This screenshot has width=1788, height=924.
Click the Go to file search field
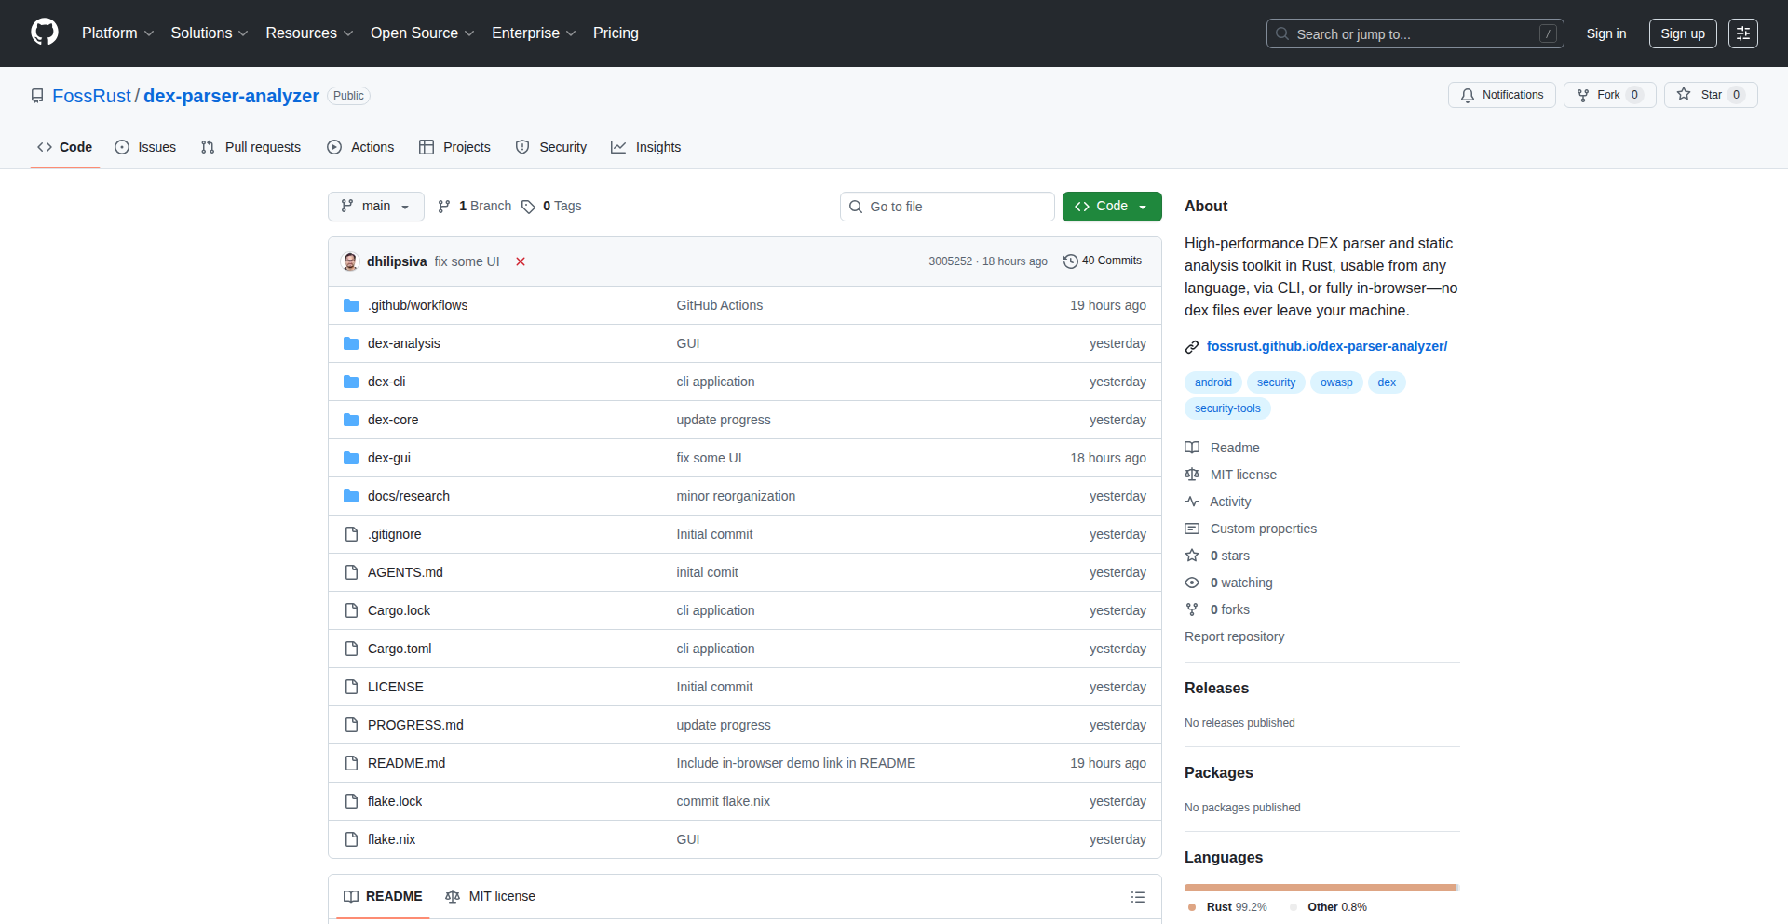[947, 207]
